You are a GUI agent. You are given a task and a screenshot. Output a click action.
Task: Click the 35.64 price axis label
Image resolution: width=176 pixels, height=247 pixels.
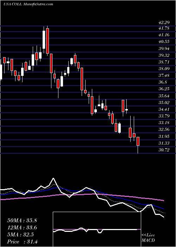164,96
